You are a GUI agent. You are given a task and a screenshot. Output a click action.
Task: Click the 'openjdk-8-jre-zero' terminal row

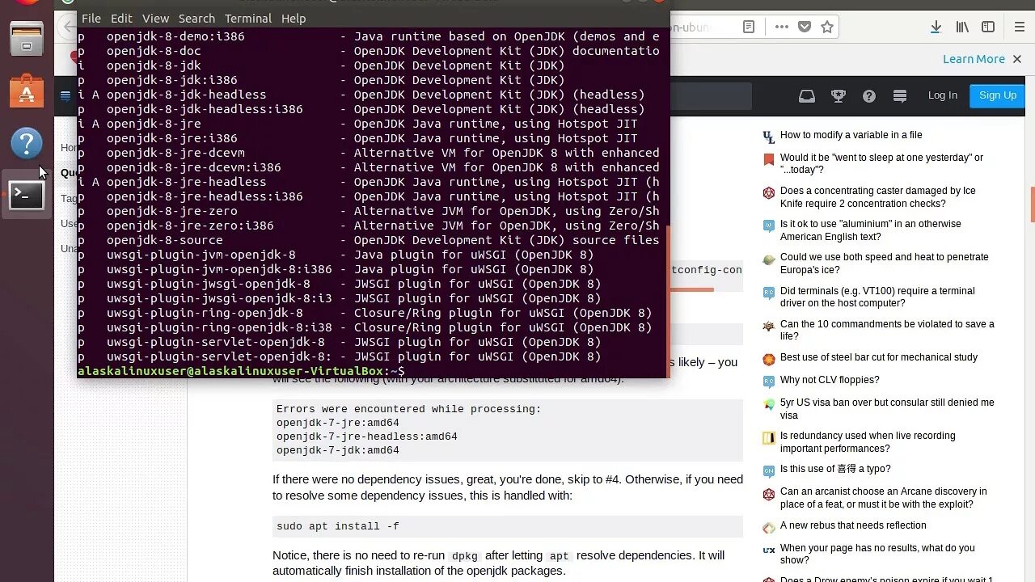[369, 211]
